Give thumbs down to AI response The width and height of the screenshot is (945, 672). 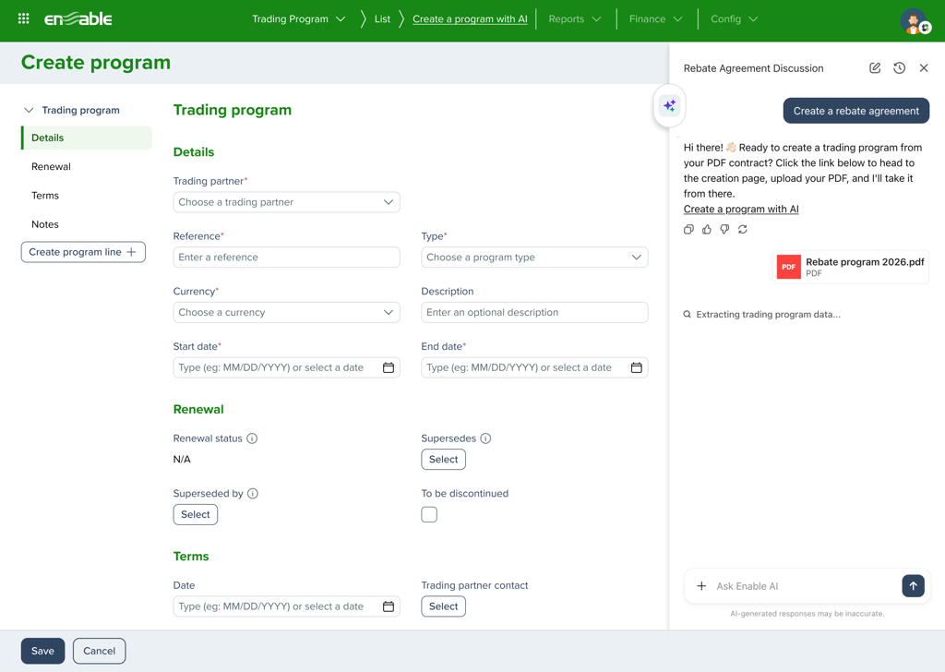point(724,229)
